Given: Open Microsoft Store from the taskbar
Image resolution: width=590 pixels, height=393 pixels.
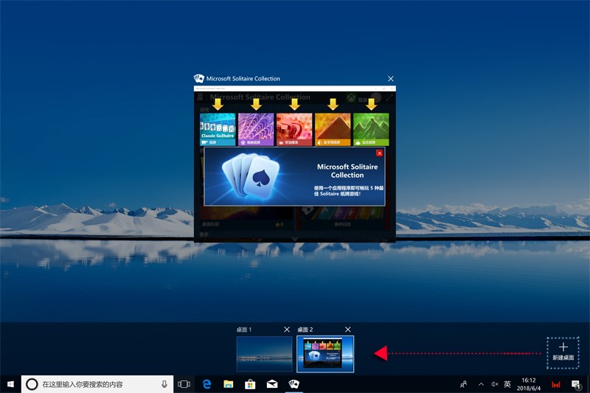Looking at the screenshot, I should pos(250,384).
